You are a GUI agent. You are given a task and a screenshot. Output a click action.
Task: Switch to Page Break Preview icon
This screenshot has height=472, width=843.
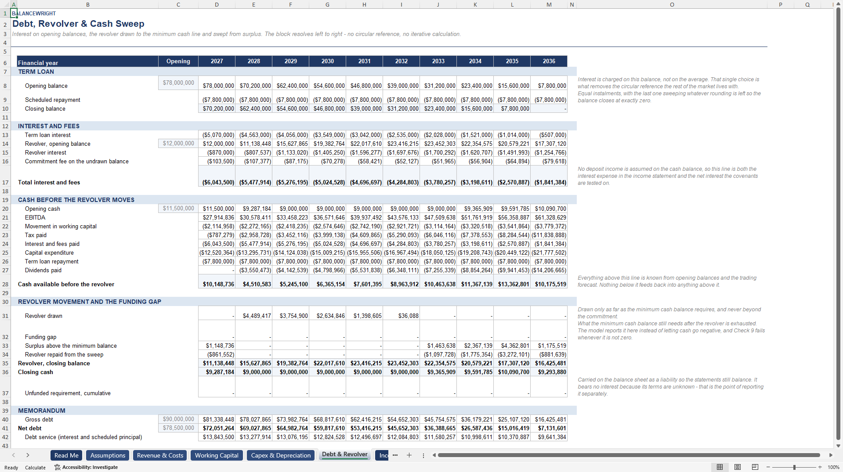coord(755,467)
